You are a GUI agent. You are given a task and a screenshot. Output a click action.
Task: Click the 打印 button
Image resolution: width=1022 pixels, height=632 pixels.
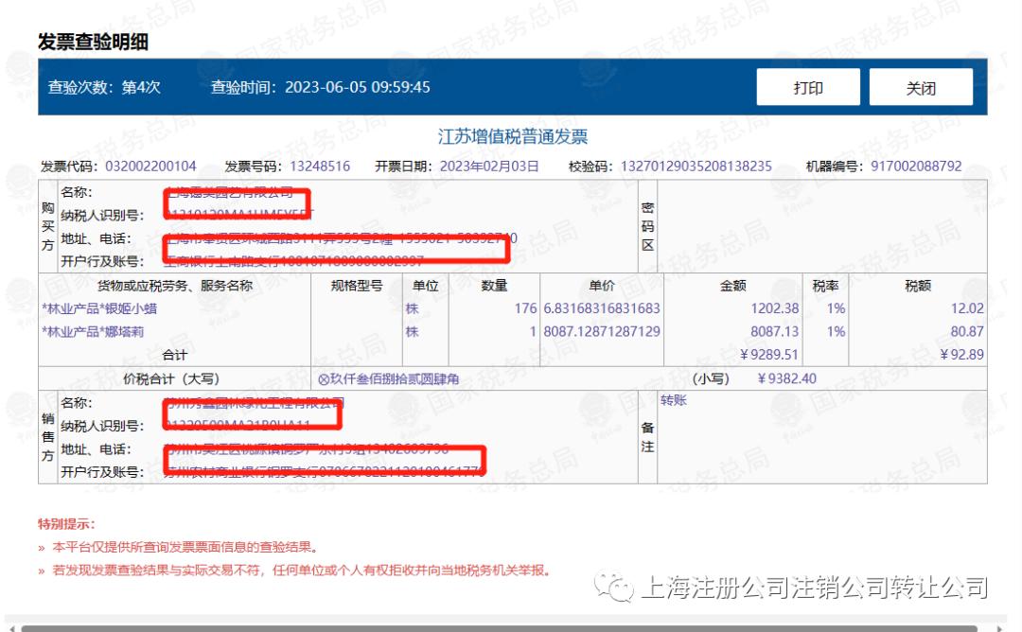pyautogui.click(x=808, y=86)
